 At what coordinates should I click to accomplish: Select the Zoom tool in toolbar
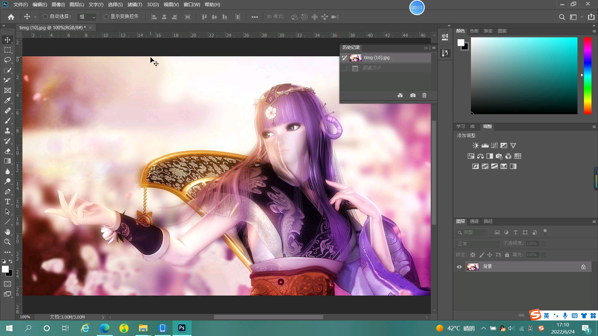(x=7, y=242)
